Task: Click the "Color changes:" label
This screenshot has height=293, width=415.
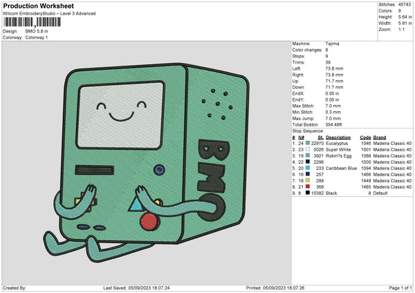Action: [307, 50]
